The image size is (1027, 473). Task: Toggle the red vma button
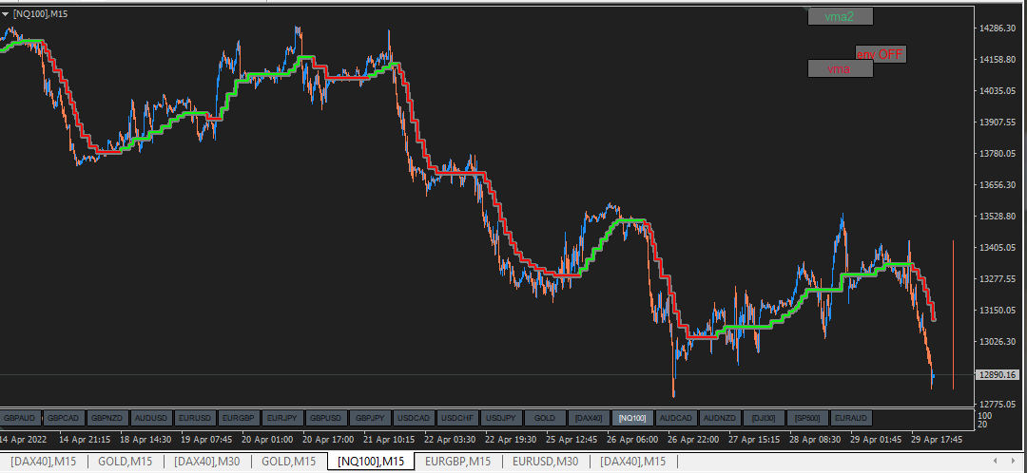click(x=841, y=68)
